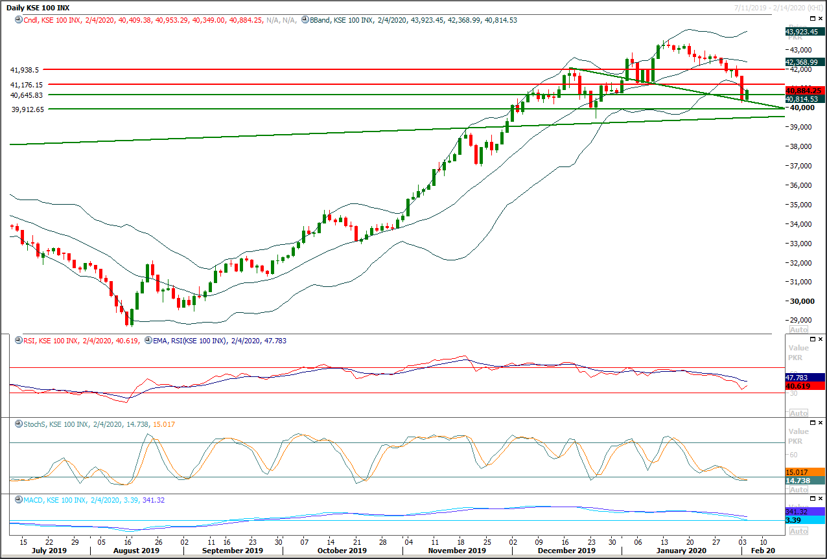Click the 43,923.45 upper Bollinger price tag
Viewport: 827px width, 559px height.
pyautogui.click(x=803, y=31)
